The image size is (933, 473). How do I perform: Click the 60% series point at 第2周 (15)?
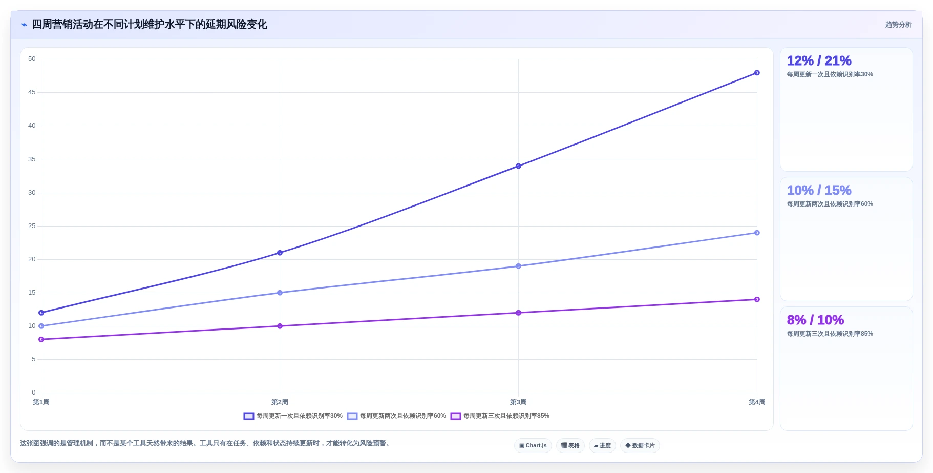click(x=280, y=293)
